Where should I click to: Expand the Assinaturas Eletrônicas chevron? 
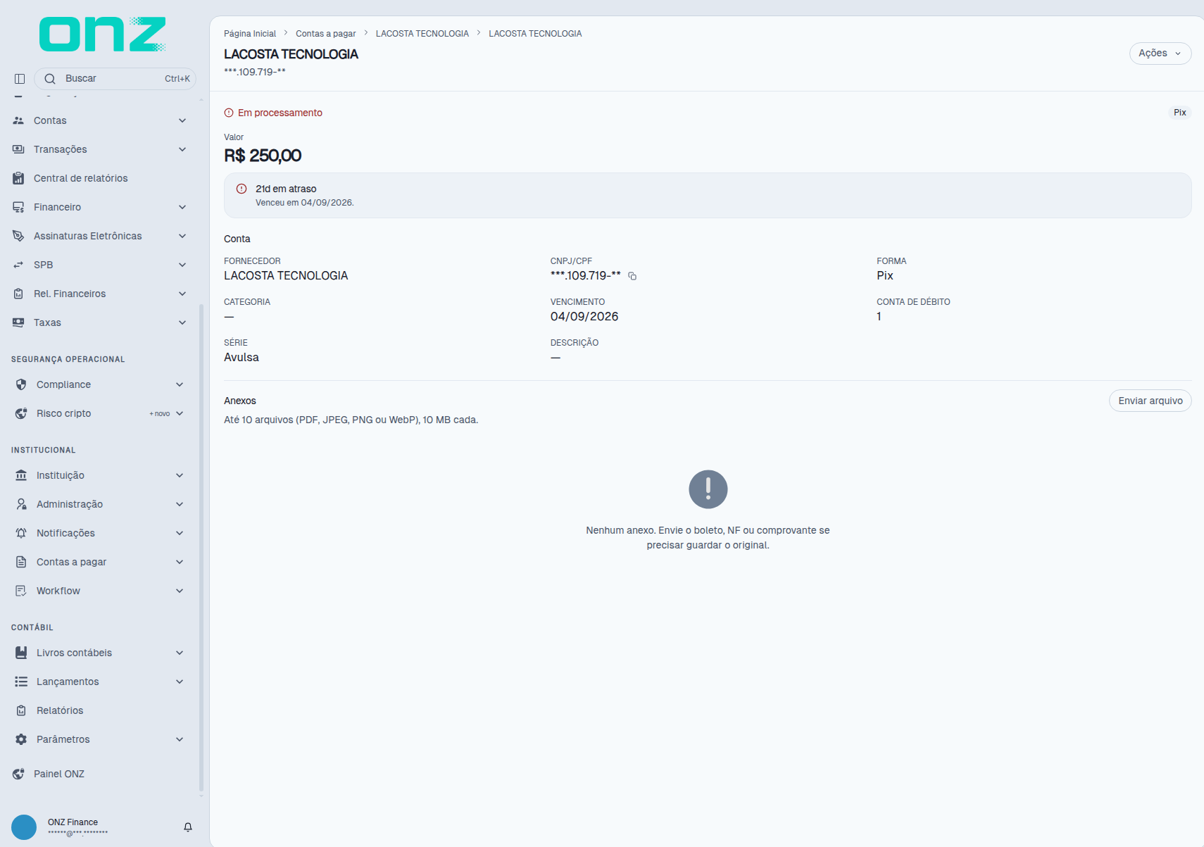point(182,236)
